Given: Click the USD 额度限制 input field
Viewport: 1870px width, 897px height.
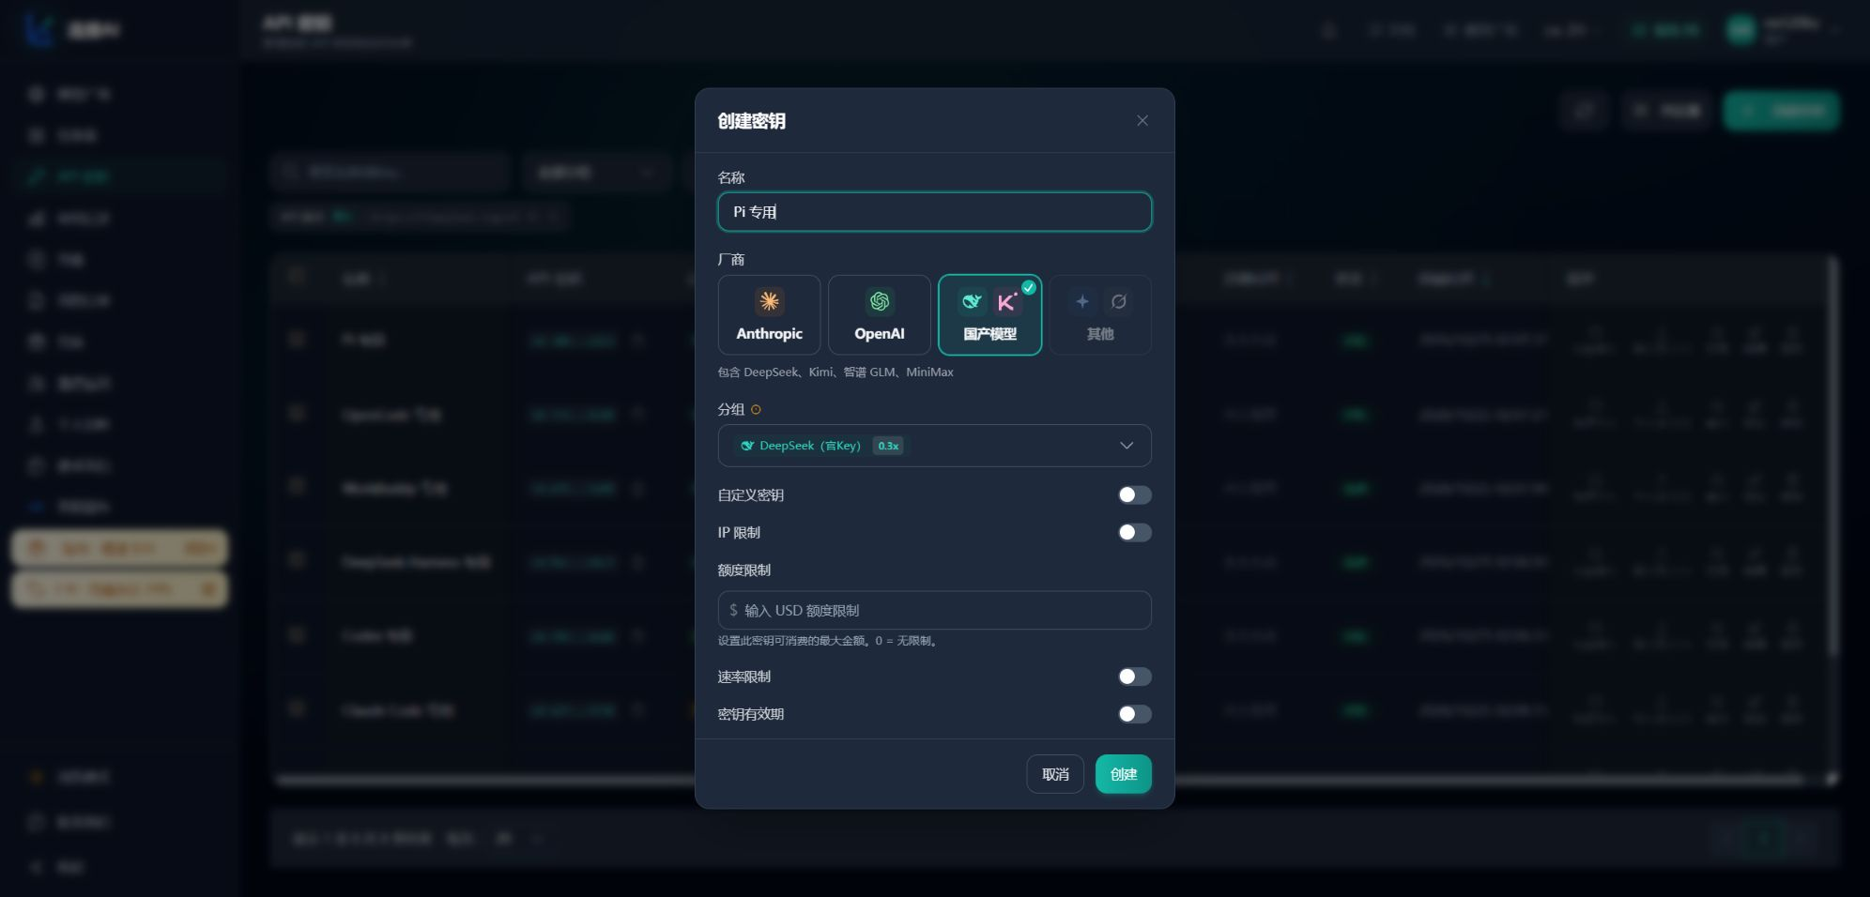Looking at the screenshot, I should (x=934, y=610).
